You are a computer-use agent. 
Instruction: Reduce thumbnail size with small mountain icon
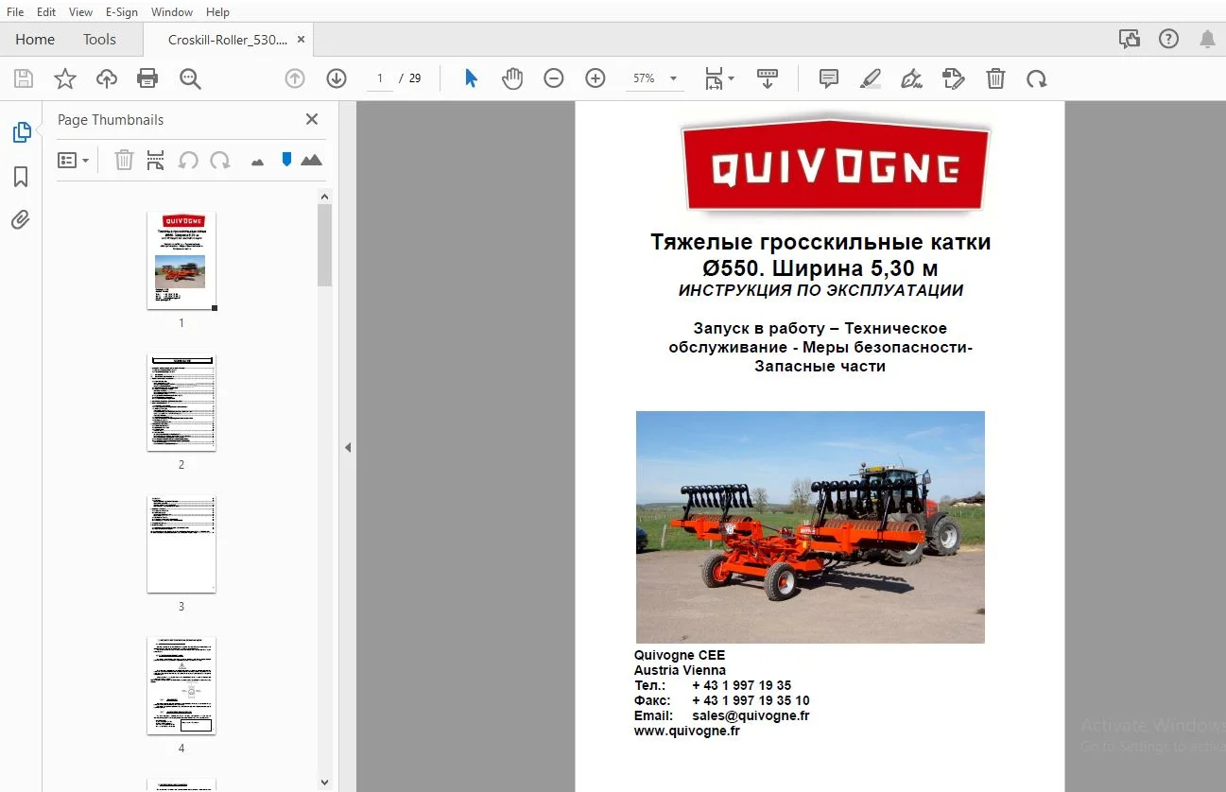click(257, 162)
